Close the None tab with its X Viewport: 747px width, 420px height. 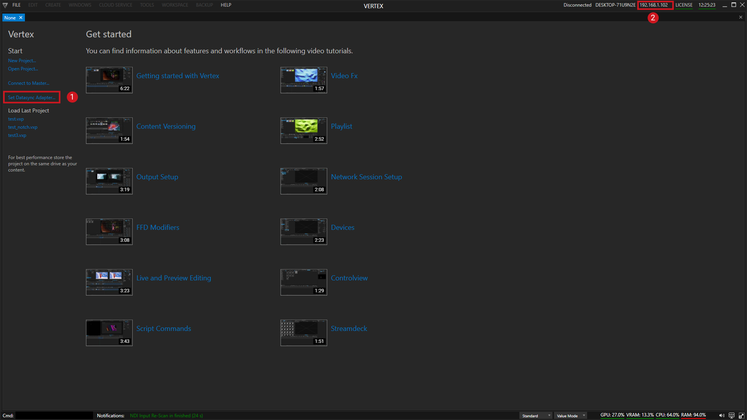point(21,18)
